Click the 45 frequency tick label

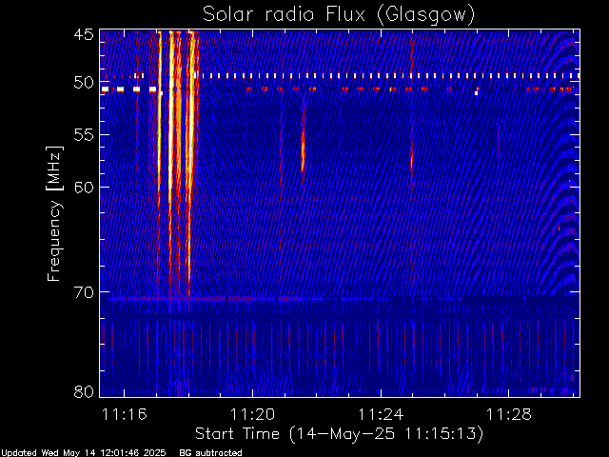pyautogui.click(x=84, y=34)
